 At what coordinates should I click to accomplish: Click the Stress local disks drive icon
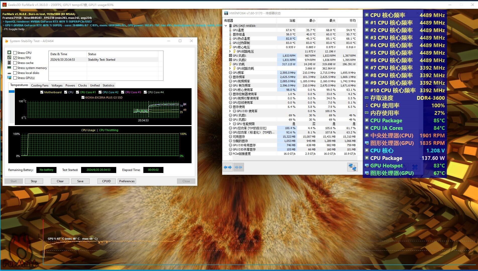(x=9, y=73)
